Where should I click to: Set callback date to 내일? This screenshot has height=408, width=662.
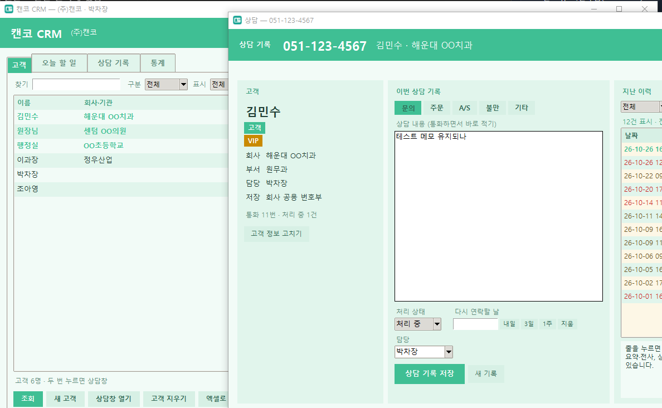click(509, 324)
